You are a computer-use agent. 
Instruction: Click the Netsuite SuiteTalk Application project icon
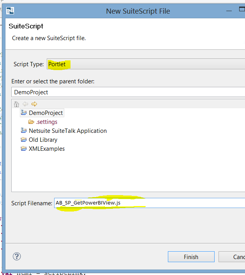(24, 131)
